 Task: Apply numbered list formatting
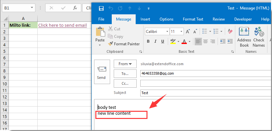point(216,31)
